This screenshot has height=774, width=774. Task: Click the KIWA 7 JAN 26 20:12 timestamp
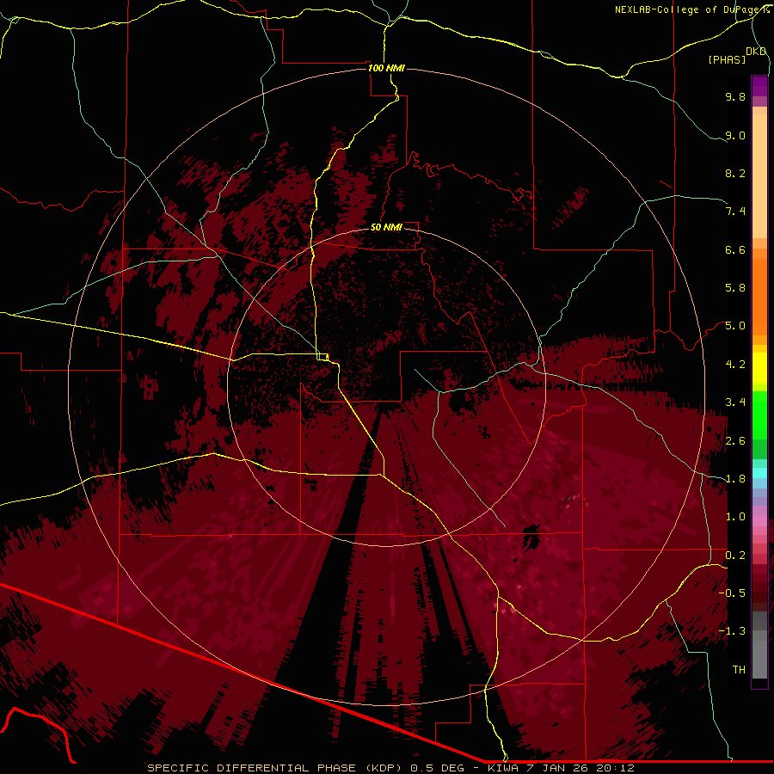coord(561,768)
